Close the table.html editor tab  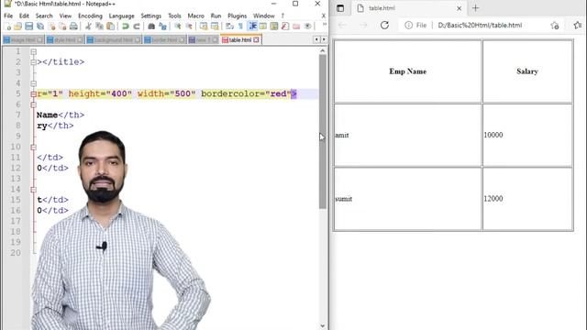256,39
